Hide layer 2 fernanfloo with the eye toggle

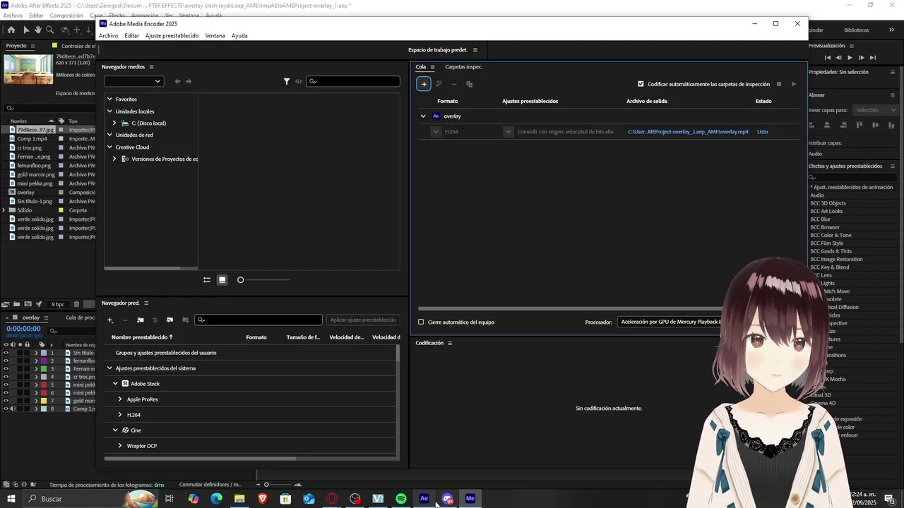[x=6, y=361]
